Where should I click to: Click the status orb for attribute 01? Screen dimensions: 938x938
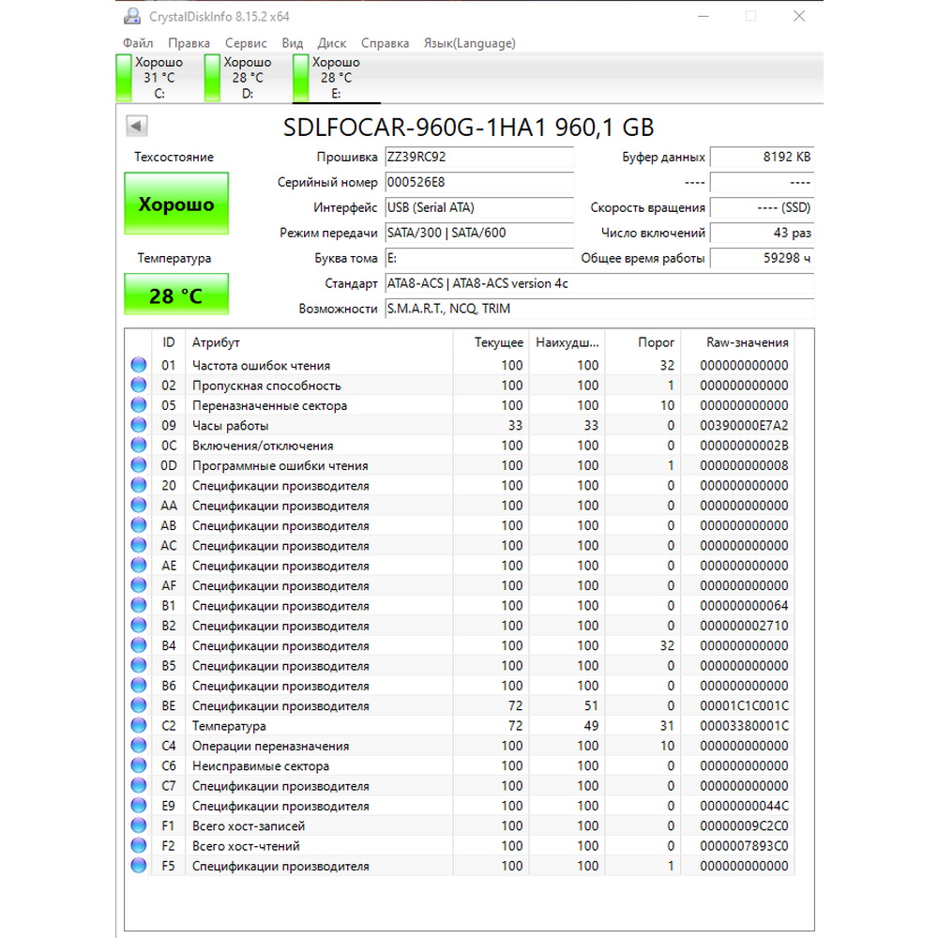pyautogui.click(x=138, y=365)
